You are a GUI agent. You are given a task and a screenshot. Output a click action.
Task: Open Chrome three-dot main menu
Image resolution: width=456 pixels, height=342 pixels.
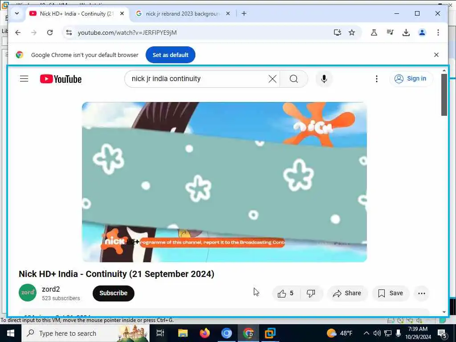click(438, 33)
